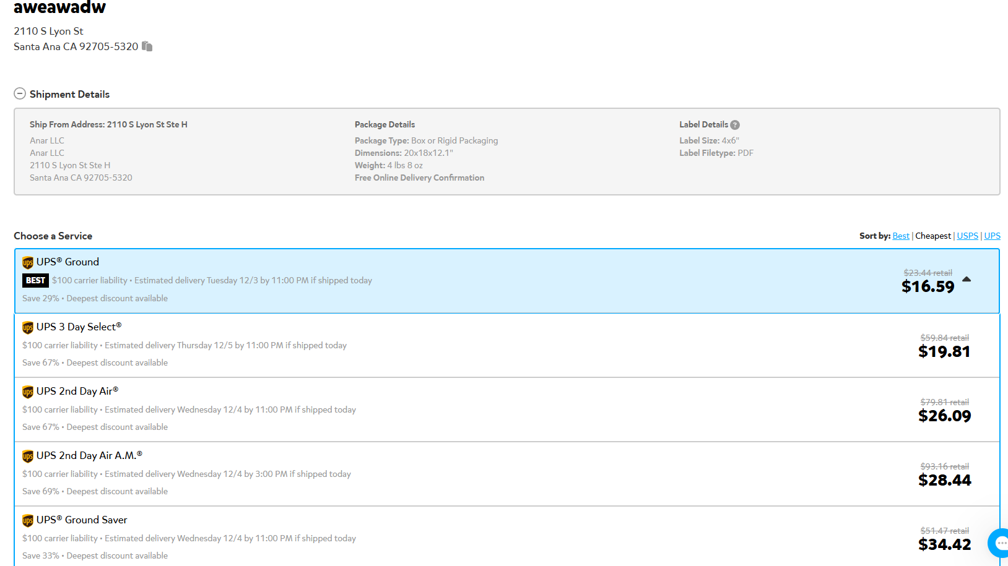The height and width of the screenshot is (566, 1008).
Task: Click the $23.44 retail strikethrough price
Action: pyautogui.click(x=928, y=273)
